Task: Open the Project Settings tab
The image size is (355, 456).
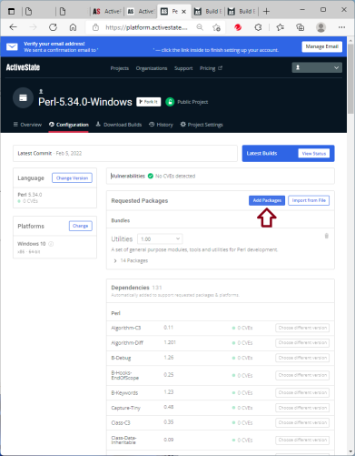Action: coord(202,125)
